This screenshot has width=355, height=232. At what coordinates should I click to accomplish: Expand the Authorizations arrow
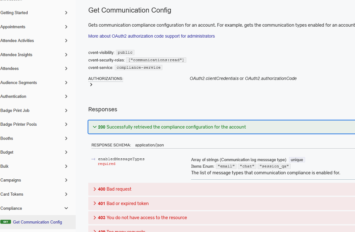click(91, 84)
